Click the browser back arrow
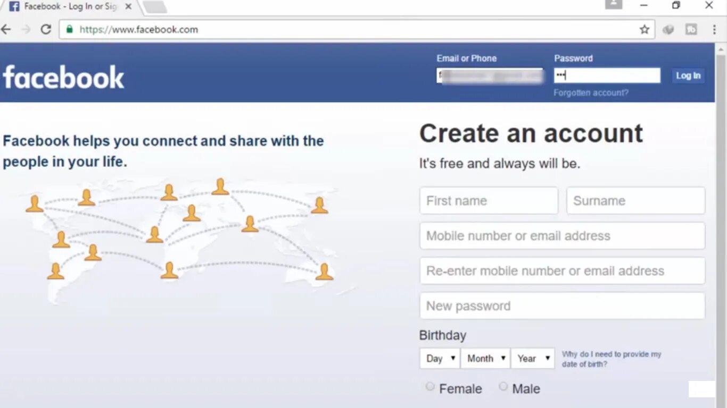 (x=6, y=29)
